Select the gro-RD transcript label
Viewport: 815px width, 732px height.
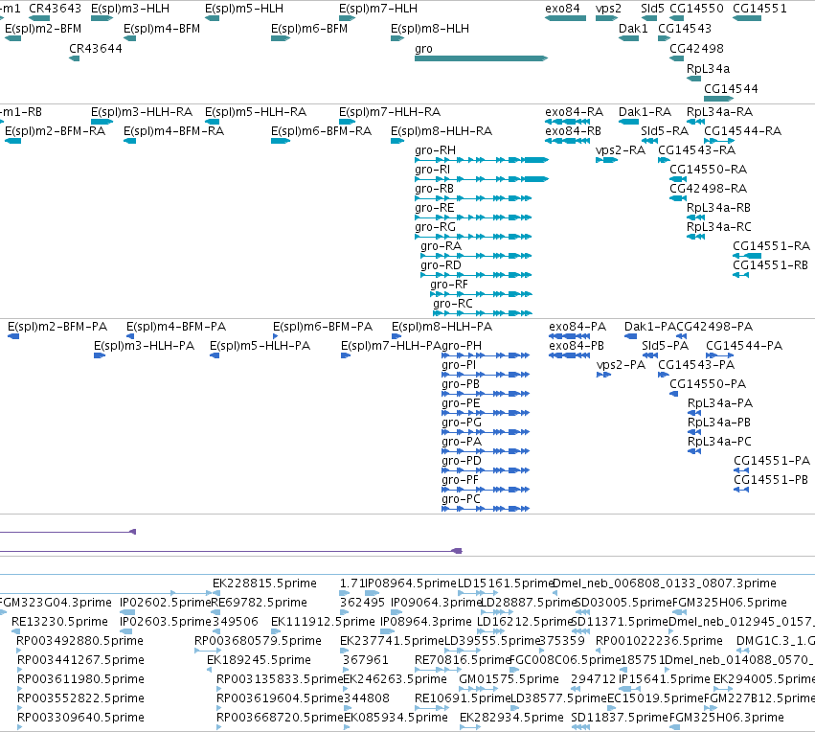[x=441, y=265]
